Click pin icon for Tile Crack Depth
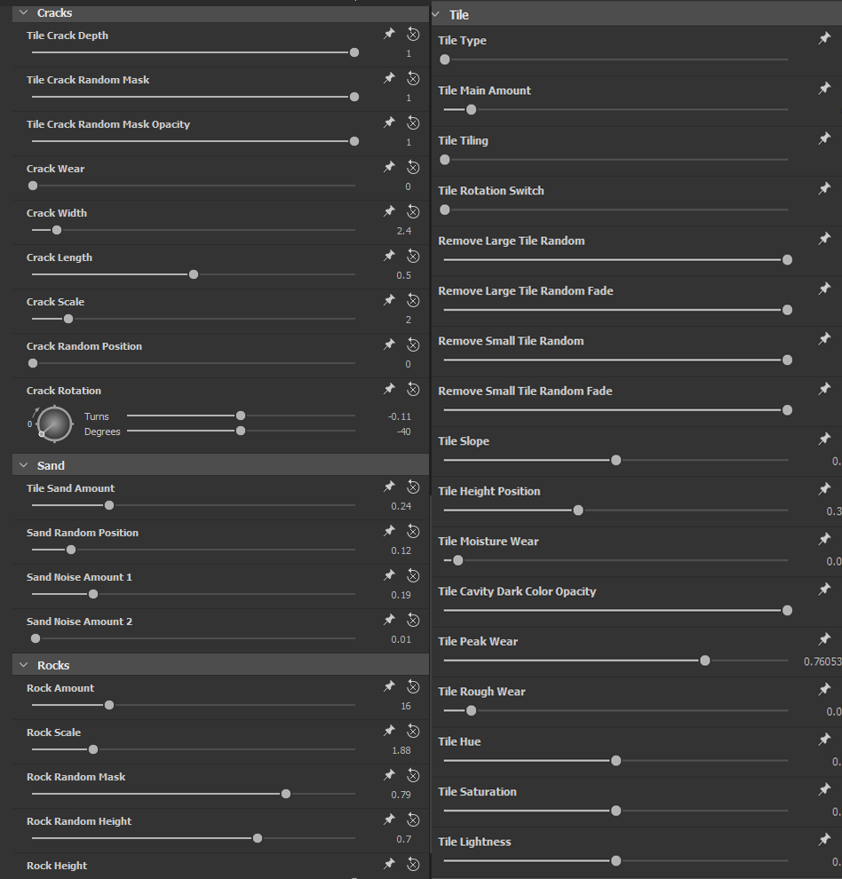The height and width of the screenshot is (879, 842). coord(389,34)
